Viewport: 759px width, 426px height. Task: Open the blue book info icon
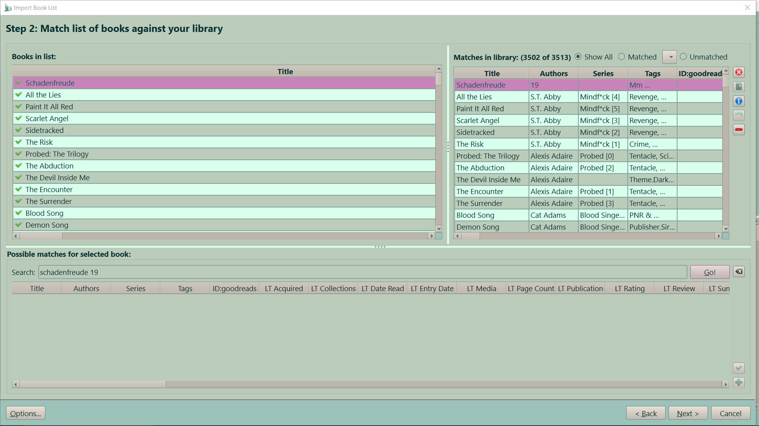point(738,101)
